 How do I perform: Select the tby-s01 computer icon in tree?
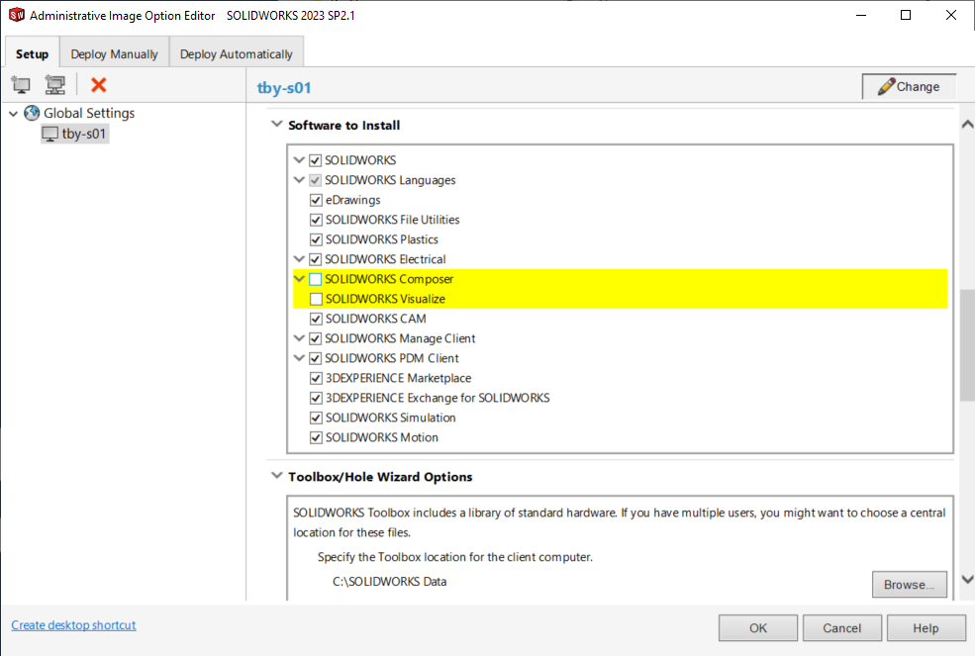coord(49,134)
